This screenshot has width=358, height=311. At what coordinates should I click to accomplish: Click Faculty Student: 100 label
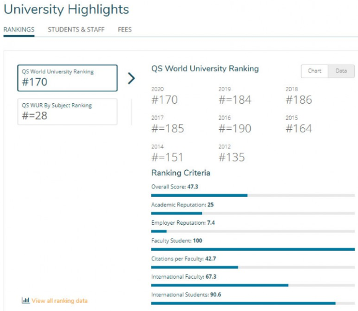click(177, 241)
